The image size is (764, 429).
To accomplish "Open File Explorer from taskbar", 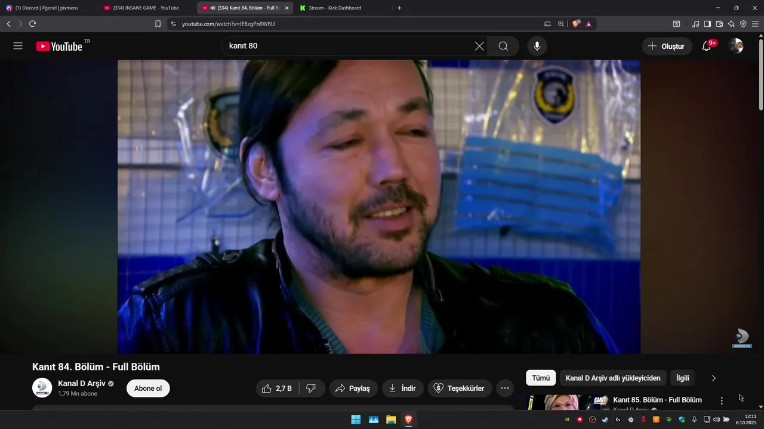I will (x=391, y=419).
